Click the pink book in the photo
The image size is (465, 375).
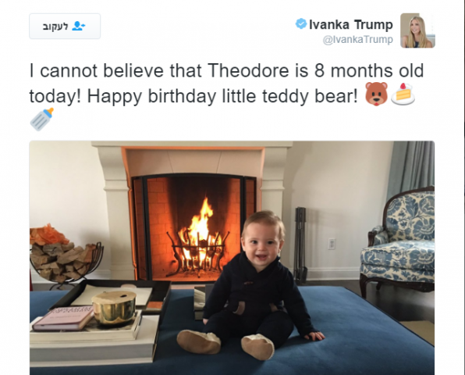click(x=63, y=319)
